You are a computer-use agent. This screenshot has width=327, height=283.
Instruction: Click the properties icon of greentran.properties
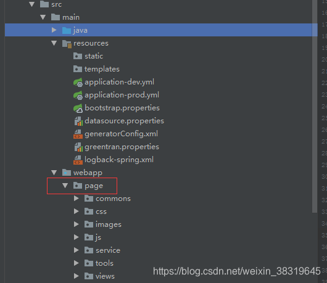(x=78, y=147)
